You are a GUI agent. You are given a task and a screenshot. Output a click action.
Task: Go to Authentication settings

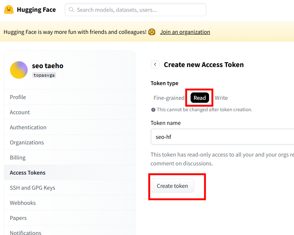pos(28,127)
